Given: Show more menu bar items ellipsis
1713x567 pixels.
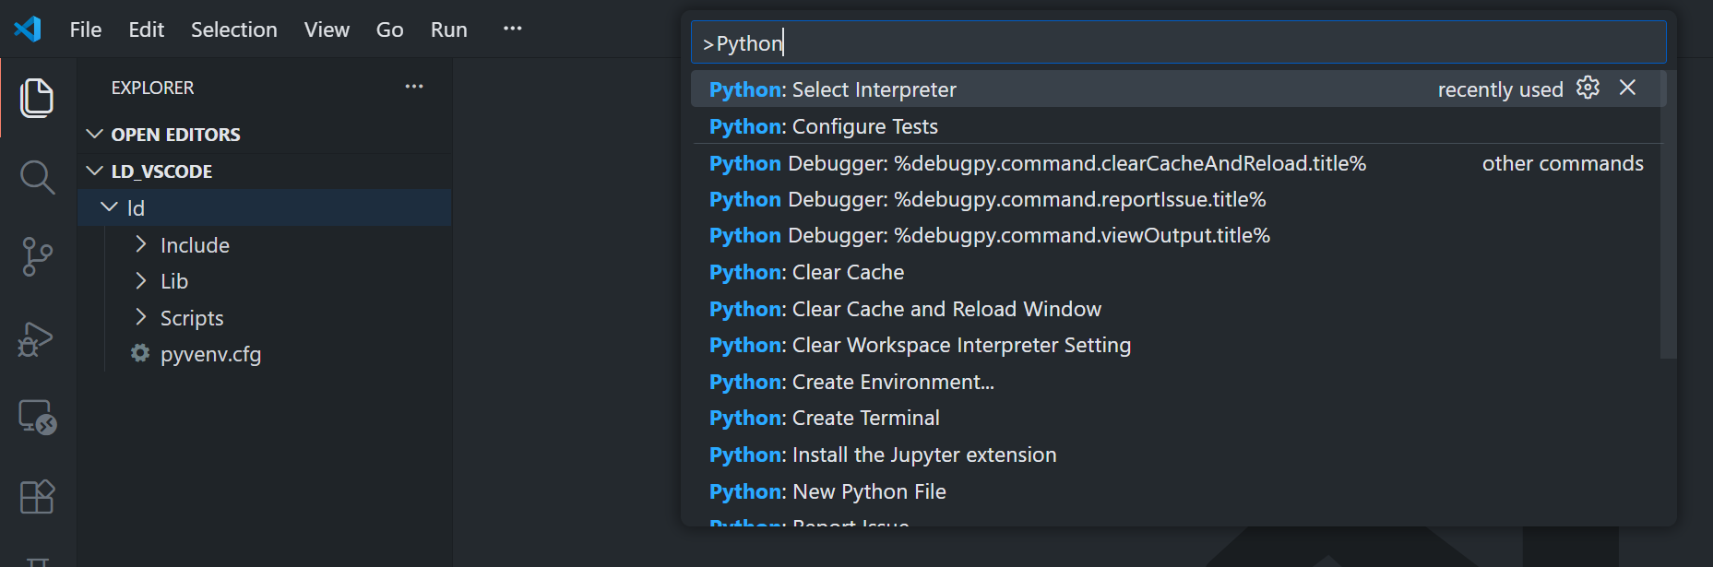Looking at the screenshot, I should (x=512, y=30).
